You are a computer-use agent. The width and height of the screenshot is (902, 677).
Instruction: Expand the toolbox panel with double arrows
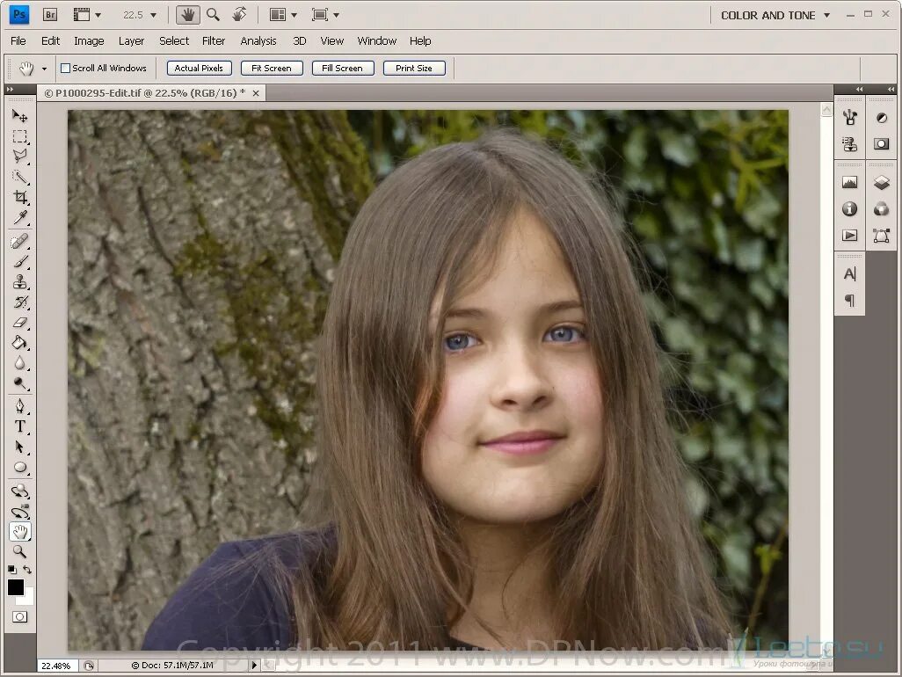(x=10, y=89)
